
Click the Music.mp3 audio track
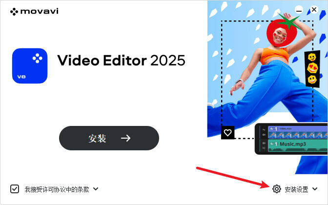298,145
